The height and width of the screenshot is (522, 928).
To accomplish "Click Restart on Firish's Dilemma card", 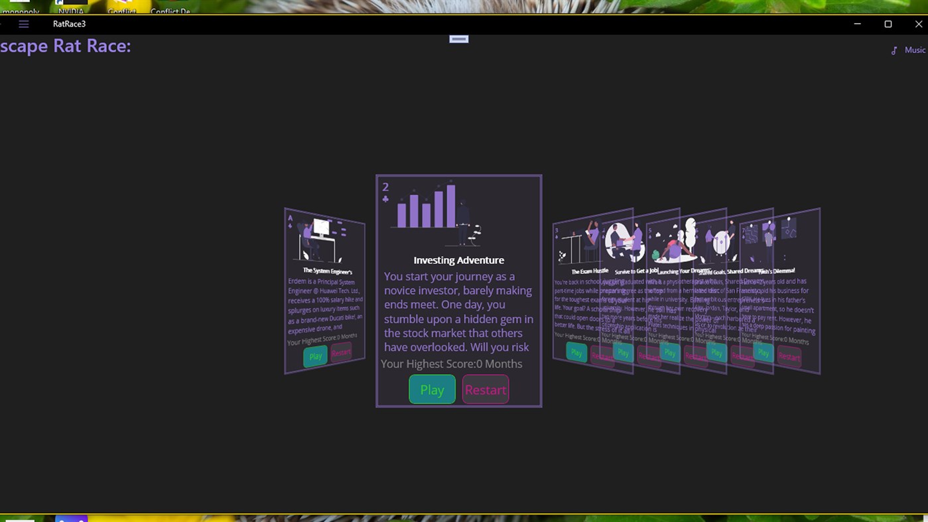I will click(789, 357).
